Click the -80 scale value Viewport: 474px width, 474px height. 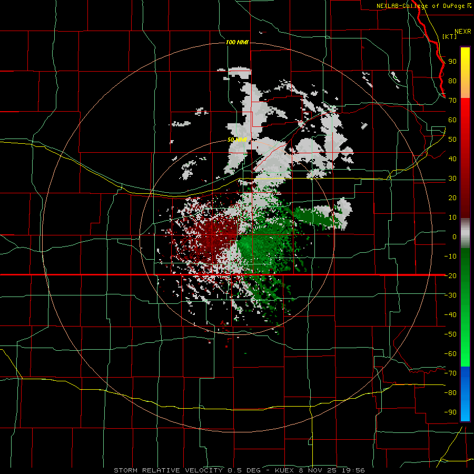point(450,393)
